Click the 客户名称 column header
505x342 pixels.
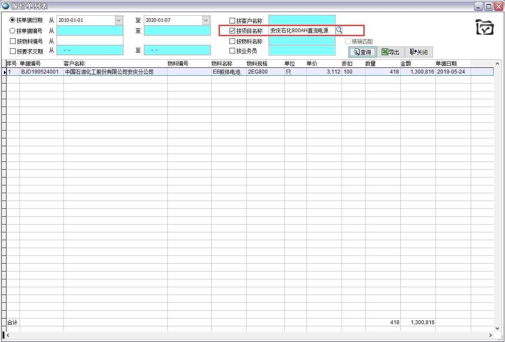115,64
